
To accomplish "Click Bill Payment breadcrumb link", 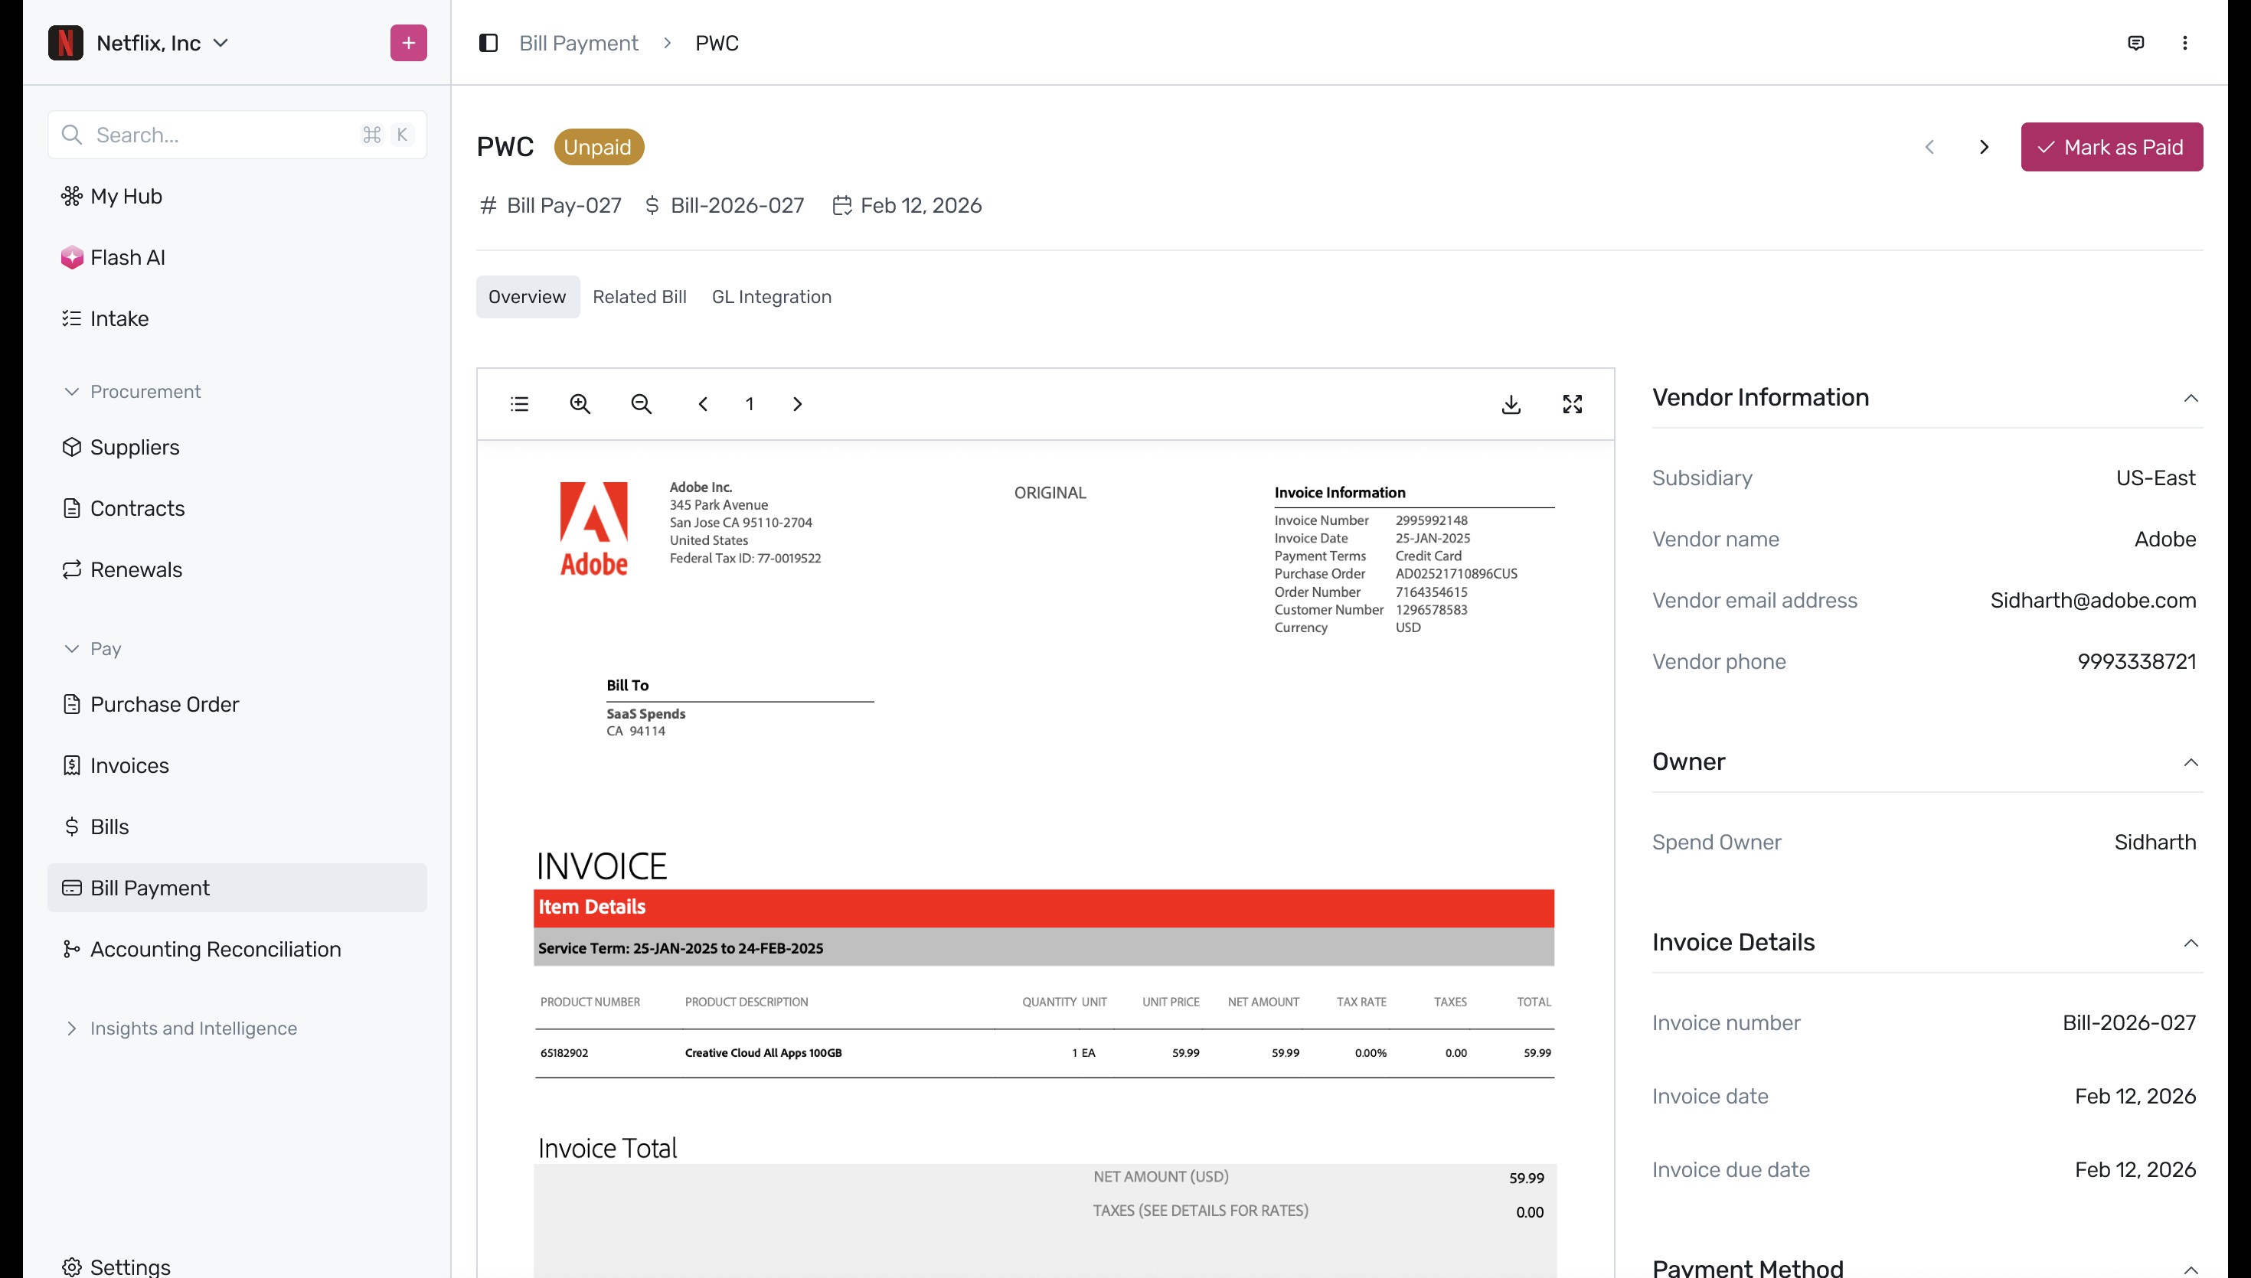I will pyautogui.click(x=579, y=43).
